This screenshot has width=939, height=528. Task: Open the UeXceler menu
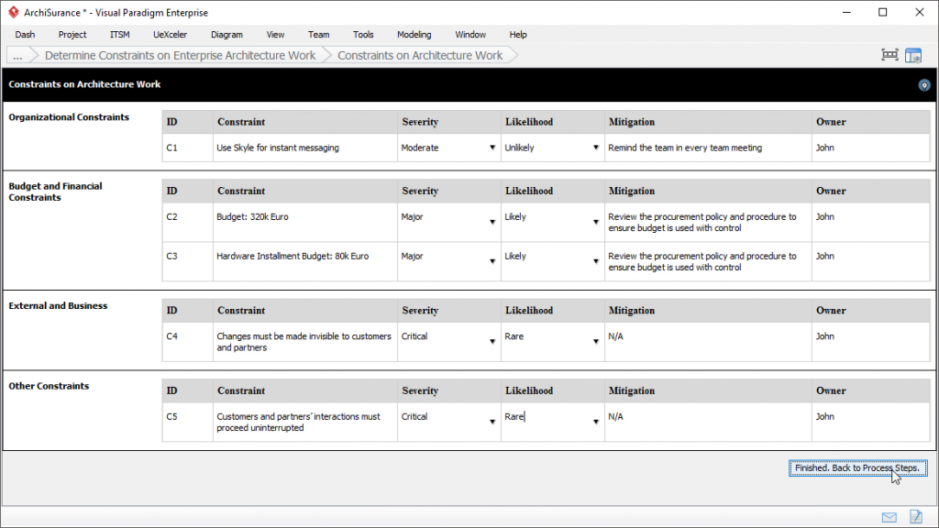pyautogui.click(x=170, y=35)
